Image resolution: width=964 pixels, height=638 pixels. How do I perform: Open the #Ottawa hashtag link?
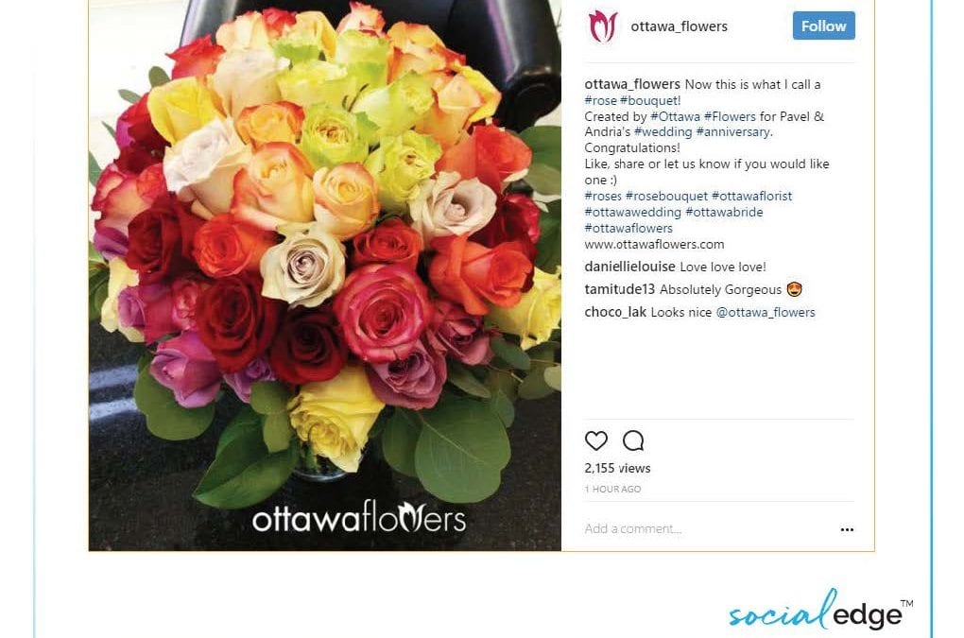point(675,116)
